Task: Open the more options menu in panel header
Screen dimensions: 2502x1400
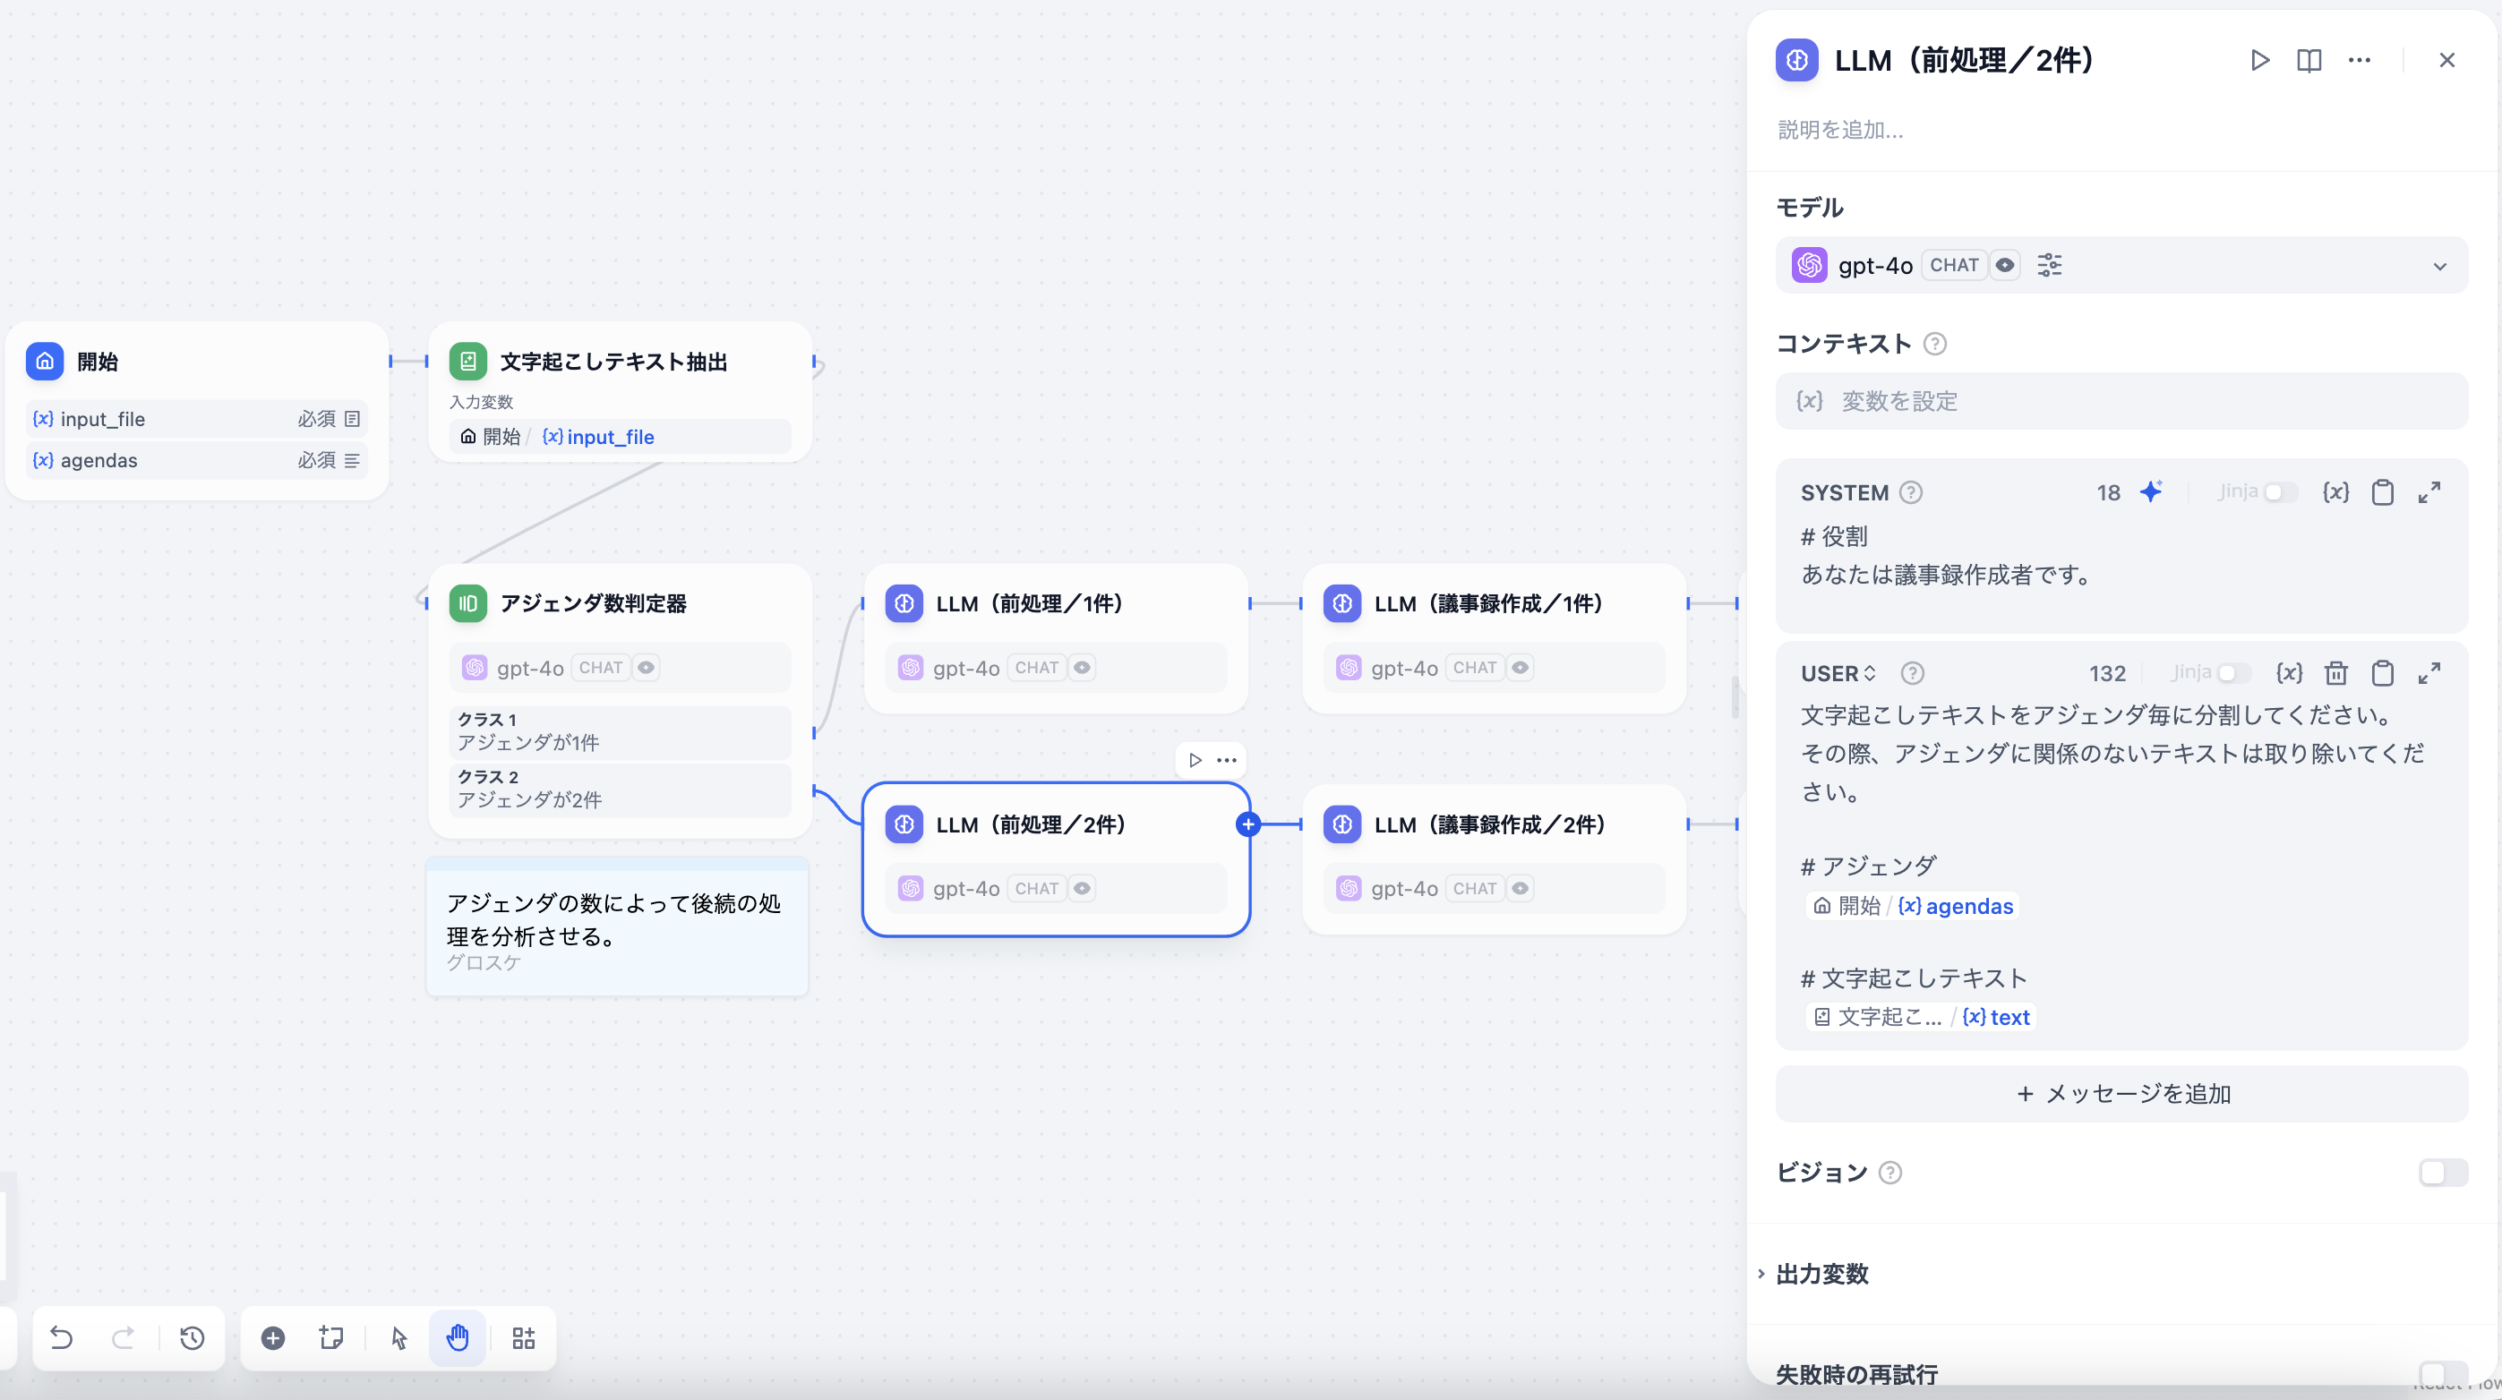Action: pyautogui.click(x=2361, y=60)
